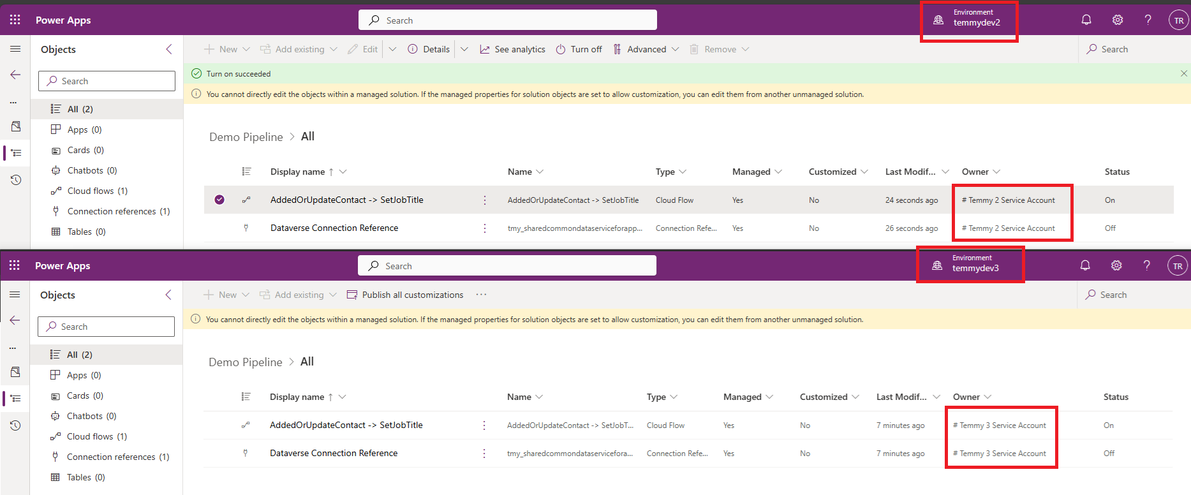Open app launcher waffle in temmydev2 window
This screenshot has height=495, width=1191.
pyautogui.click(x=15, y=20)
